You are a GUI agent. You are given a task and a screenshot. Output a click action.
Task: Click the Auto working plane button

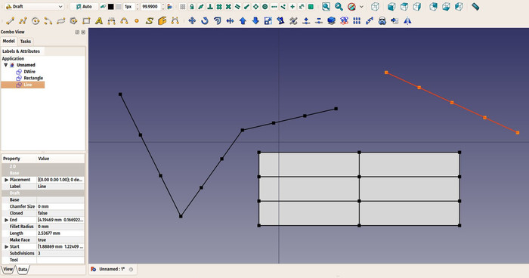84,6
